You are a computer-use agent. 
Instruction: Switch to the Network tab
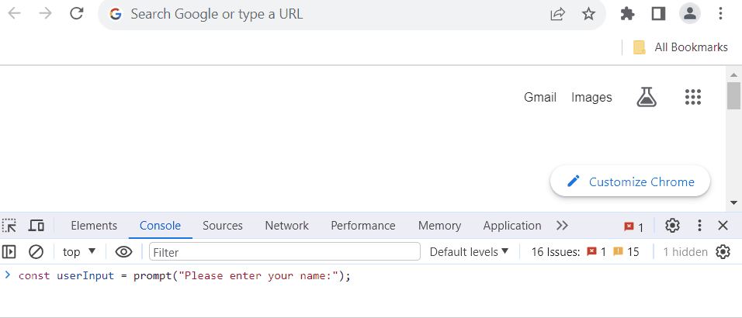coord(286,226)
